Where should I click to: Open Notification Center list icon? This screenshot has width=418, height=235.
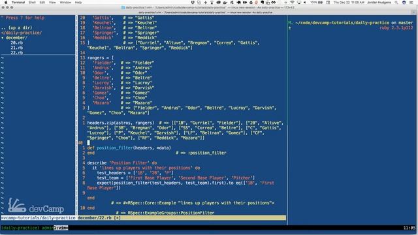point(411,3)
